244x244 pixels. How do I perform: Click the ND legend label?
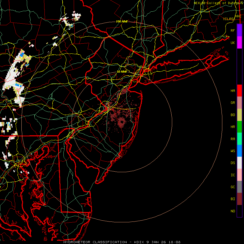[233, 211]
